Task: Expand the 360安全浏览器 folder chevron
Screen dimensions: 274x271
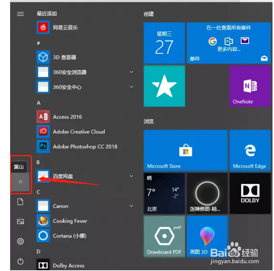Action: [132, 72]
